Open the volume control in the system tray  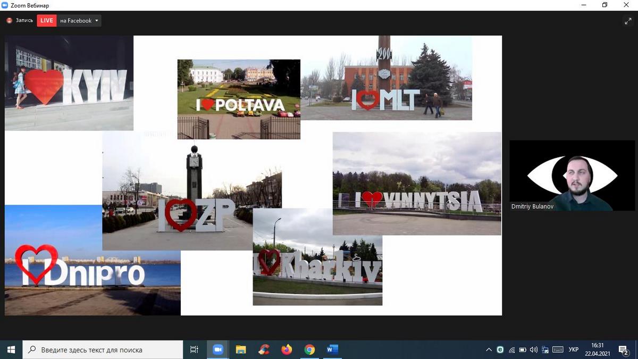pos(534,349)
